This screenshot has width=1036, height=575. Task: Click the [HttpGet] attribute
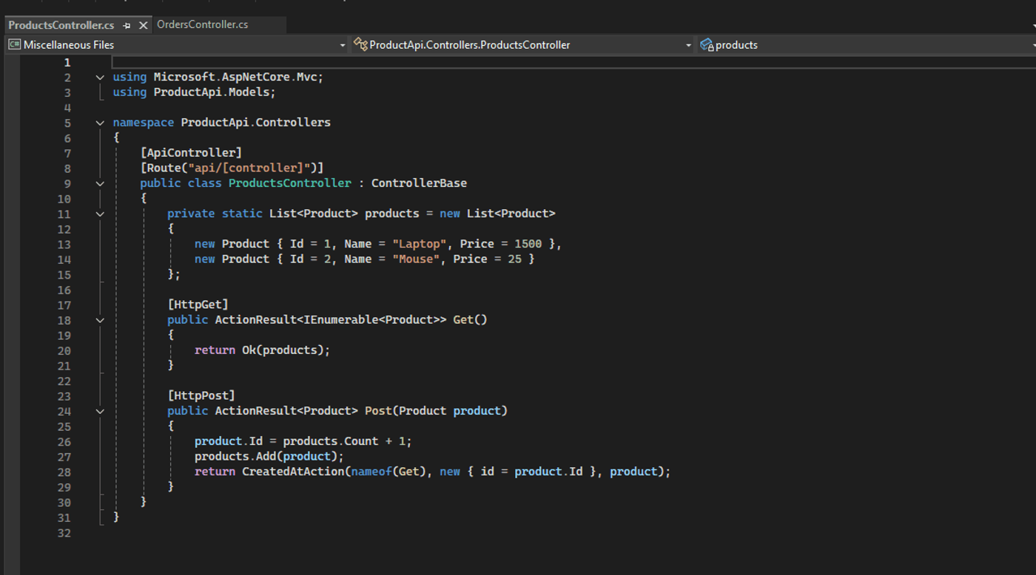pos(198,304)
